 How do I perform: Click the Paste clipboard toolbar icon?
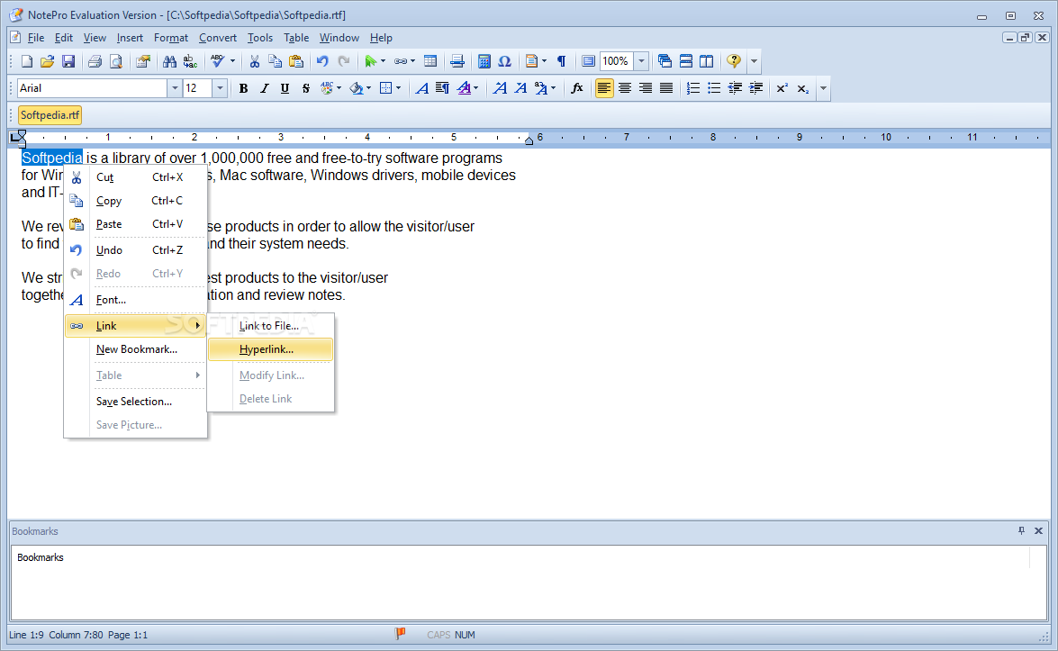pos(296,61)
